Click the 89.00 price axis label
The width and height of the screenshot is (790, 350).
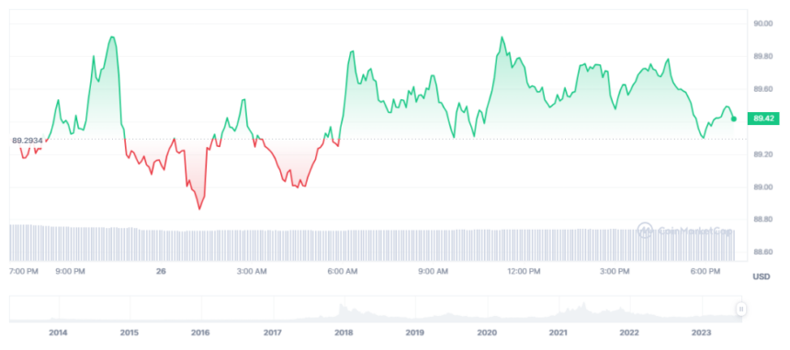[x=762, y=187]
